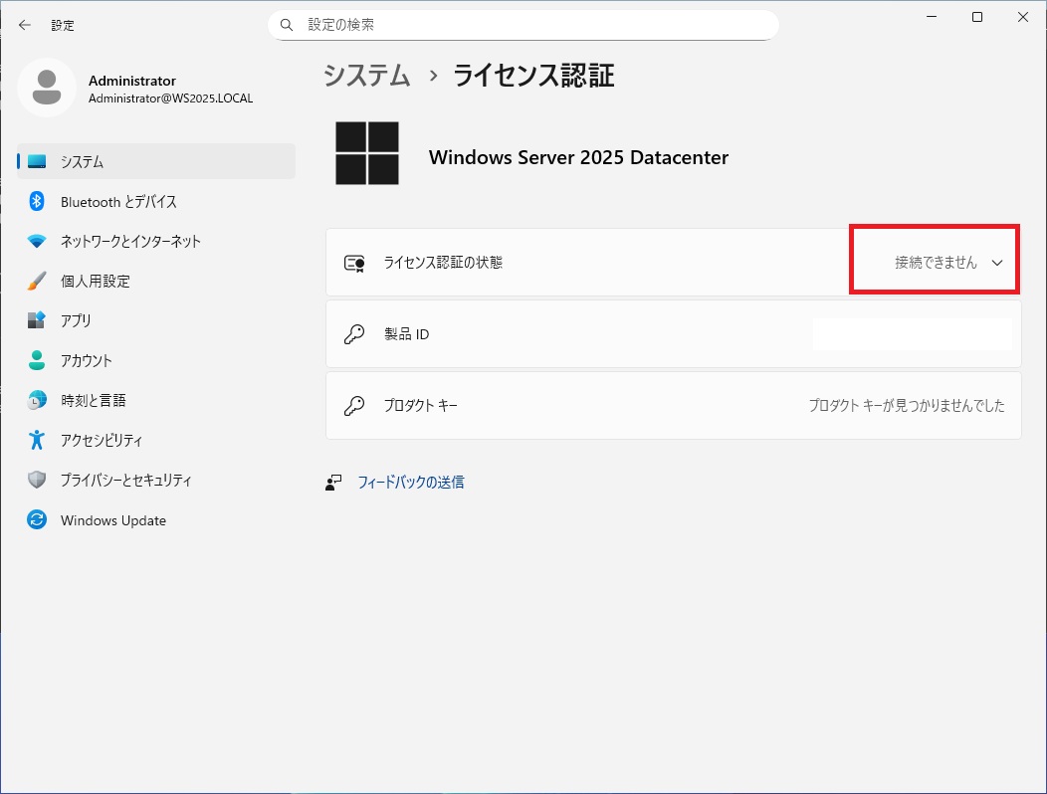Click the フィードバックの送信 link
Screen dimensions: 1047x794
411,483
